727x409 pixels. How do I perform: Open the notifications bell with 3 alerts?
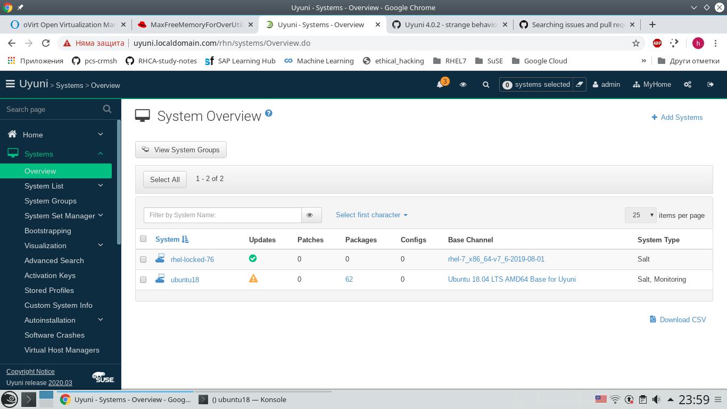coord(440,85)
